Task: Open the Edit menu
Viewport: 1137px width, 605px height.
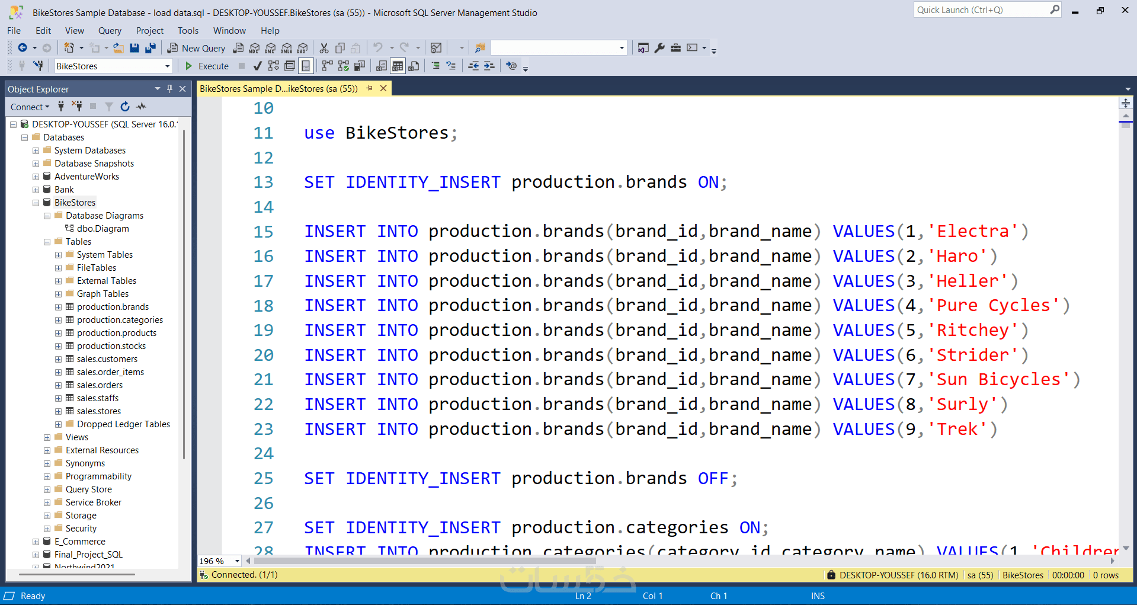Action: click(x=43, y=31)
